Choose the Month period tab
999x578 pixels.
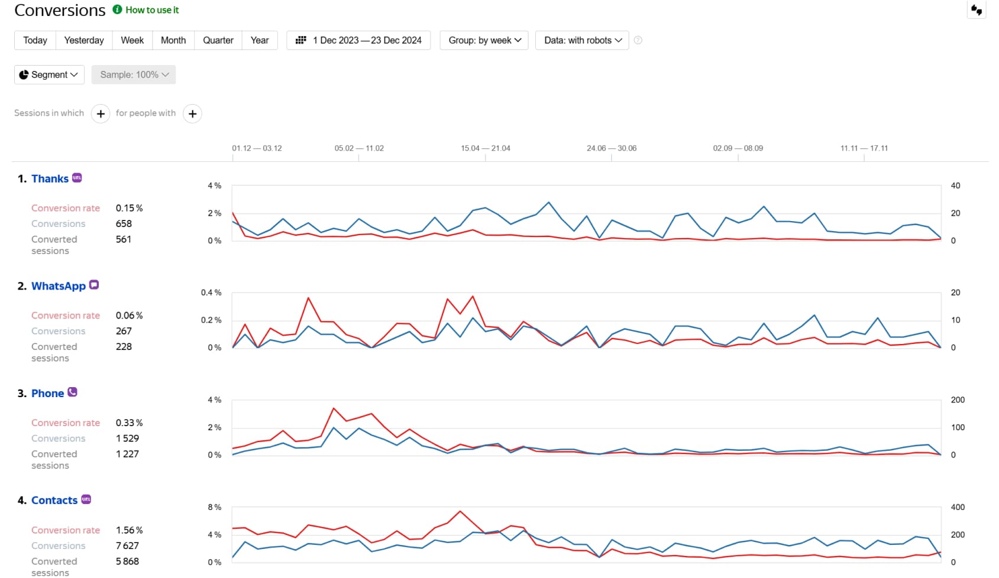click(x=173, y=40)
